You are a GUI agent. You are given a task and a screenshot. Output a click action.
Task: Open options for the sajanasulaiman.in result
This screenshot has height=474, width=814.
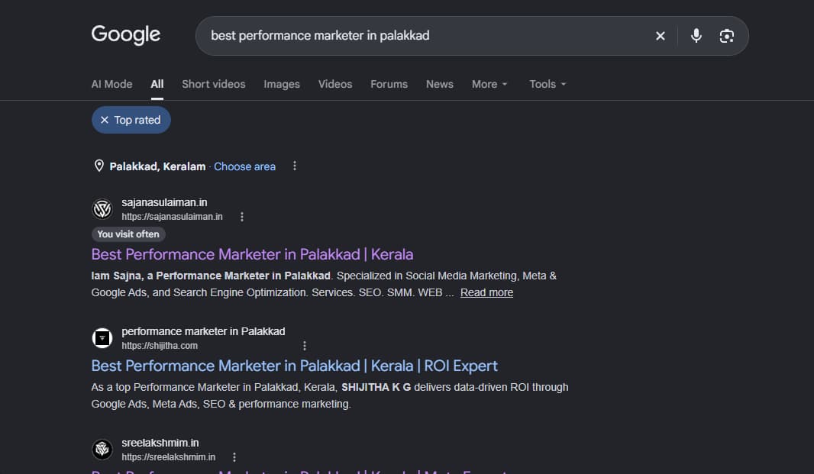tap(242, 217)
